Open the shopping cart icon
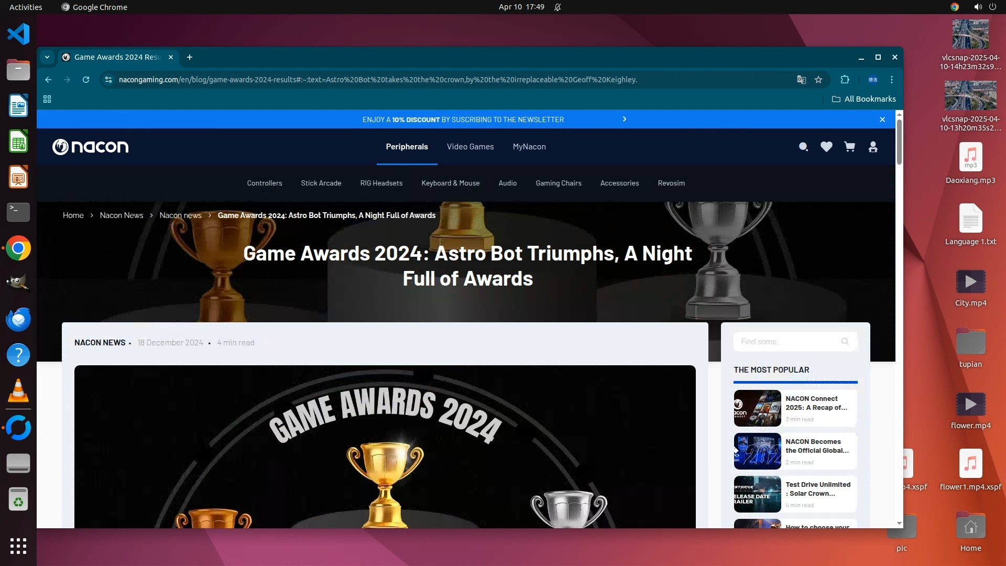 [849, 147]
